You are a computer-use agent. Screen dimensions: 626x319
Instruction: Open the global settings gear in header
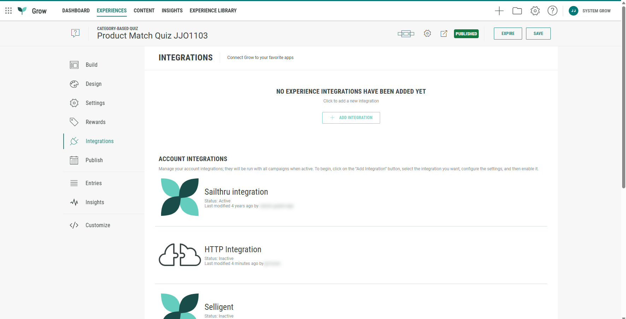(x=535, y=11)
